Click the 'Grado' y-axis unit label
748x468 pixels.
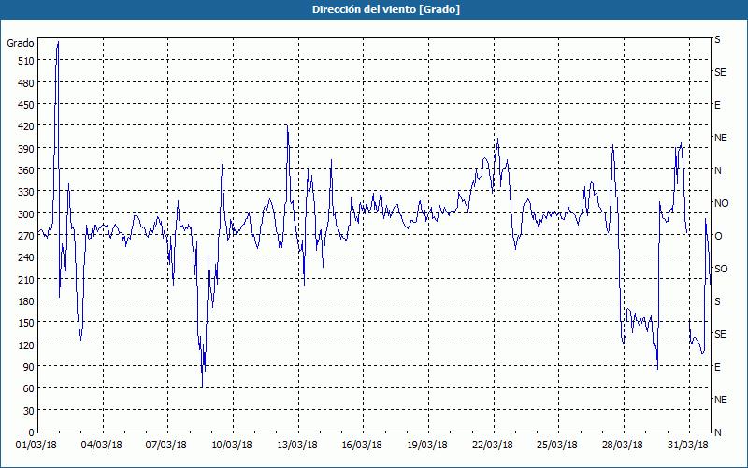coord(20,43)
